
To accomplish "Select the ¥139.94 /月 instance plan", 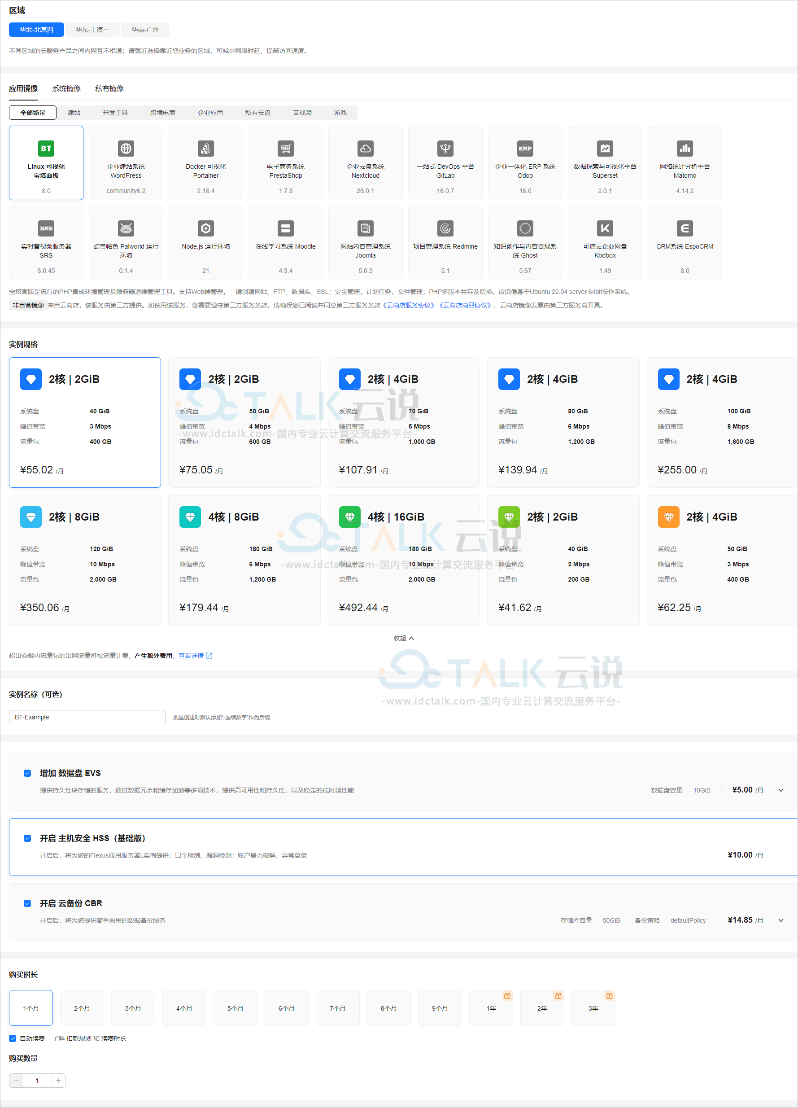I will [563, 422].
